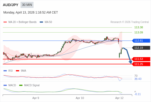Click the RSI legend color swatch

(x=5, y=71)
